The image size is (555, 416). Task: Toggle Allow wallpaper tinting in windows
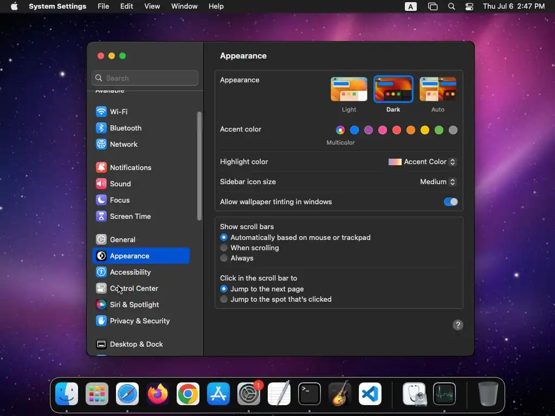coord(450,202)
